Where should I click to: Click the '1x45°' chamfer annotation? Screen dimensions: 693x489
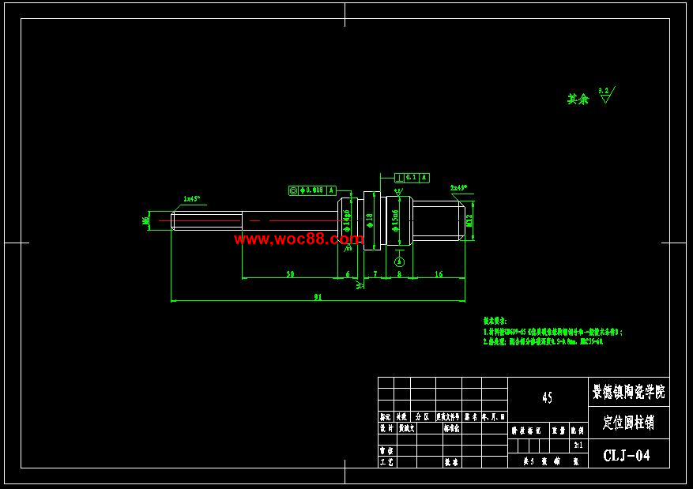pyautogui.click(x=192, y=199)
